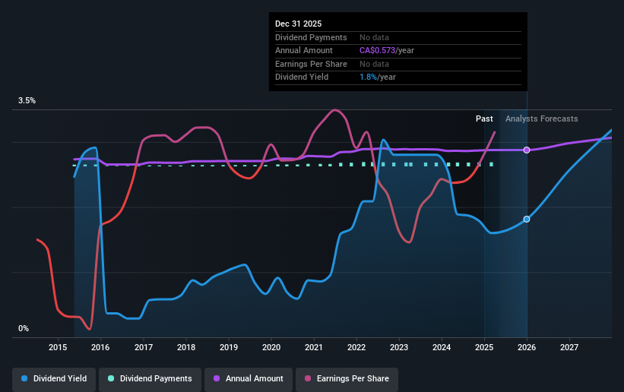The width and height of the screenshot is (624, 392).
Task: Click the 2017 x-axis label
Action: pyautogui.click(x=143, y=347)
